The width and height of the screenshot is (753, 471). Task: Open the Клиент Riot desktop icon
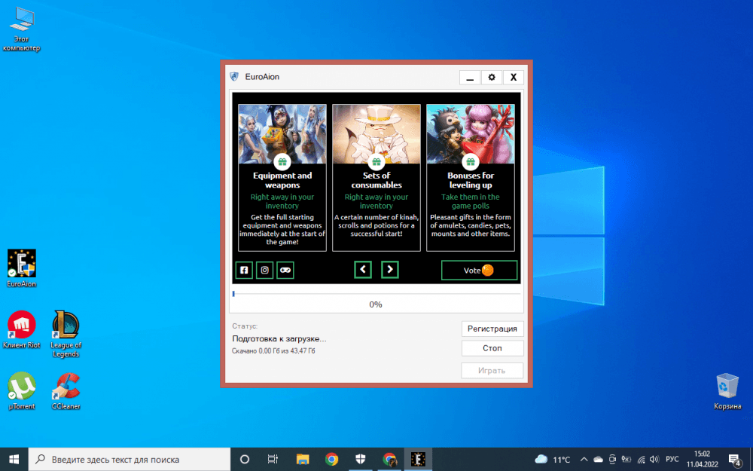coord(22,326)
